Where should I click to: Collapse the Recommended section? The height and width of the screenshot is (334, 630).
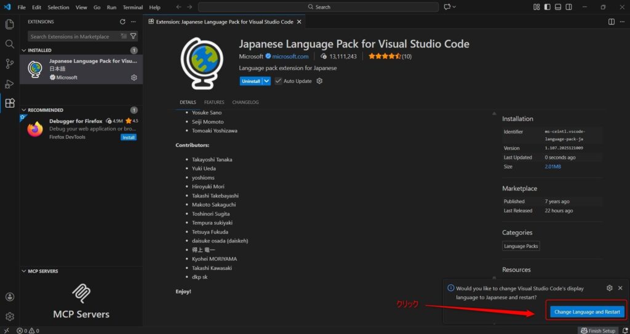pyautogui.click(x=24, y=110)
